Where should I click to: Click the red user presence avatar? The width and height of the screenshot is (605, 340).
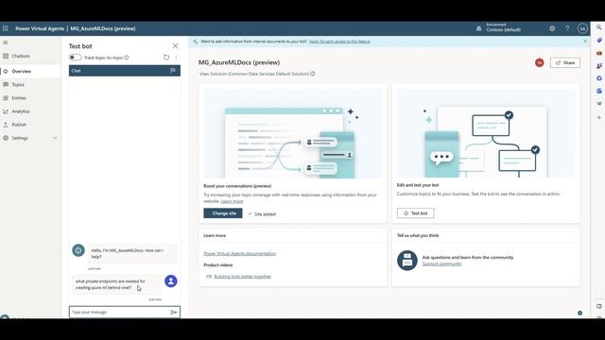pos(540,62)
